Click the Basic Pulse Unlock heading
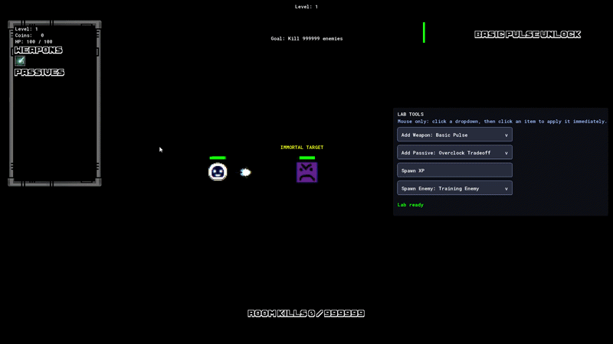The width and height of the screenshot is (613, 344). (527, 34)
